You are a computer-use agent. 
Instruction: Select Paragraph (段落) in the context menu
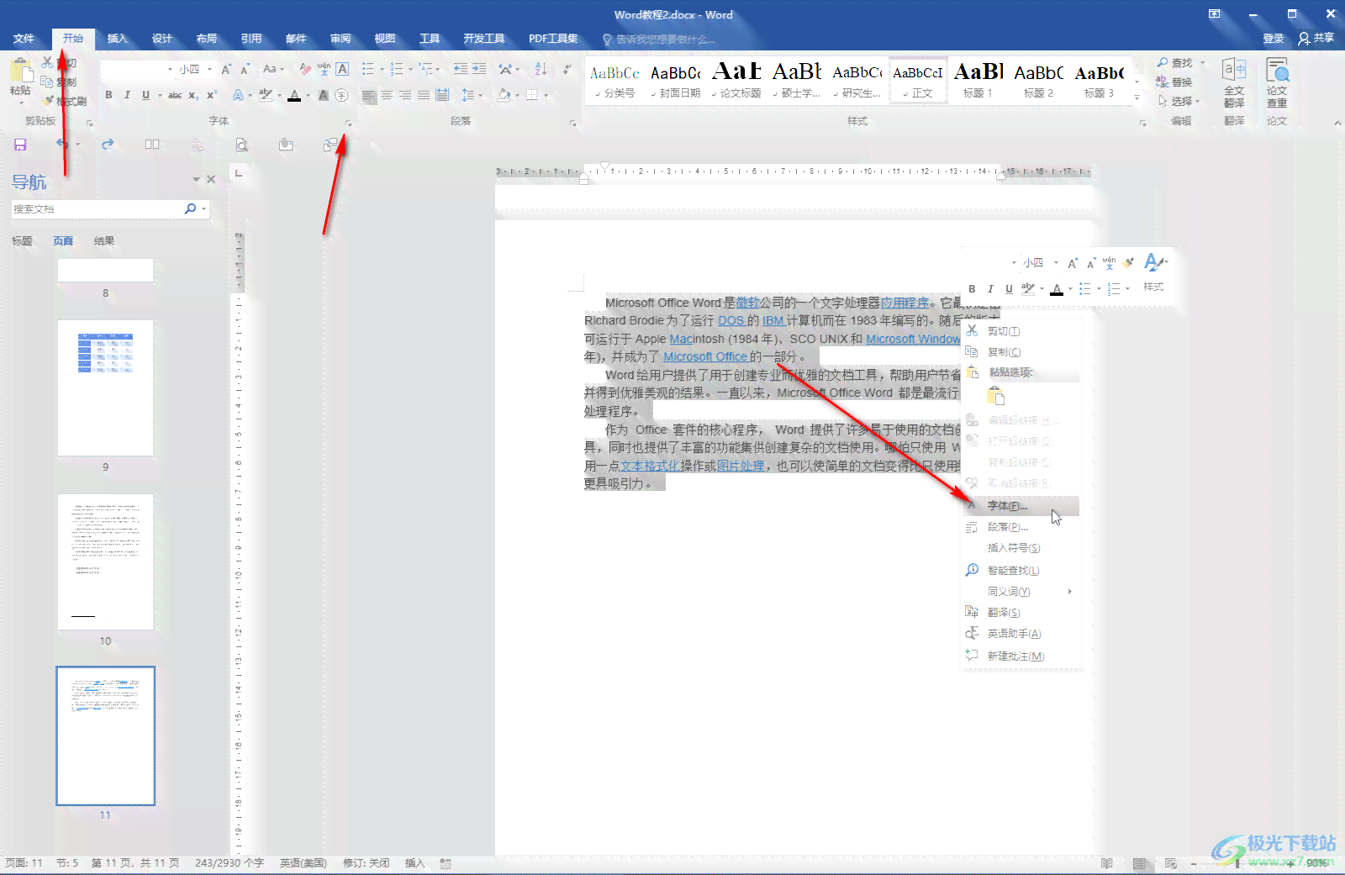tap(1021, 527)
